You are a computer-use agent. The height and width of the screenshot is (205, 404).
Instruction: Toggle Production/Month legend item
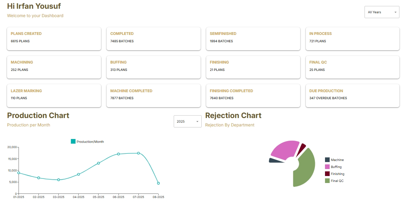tap(87, 141)
